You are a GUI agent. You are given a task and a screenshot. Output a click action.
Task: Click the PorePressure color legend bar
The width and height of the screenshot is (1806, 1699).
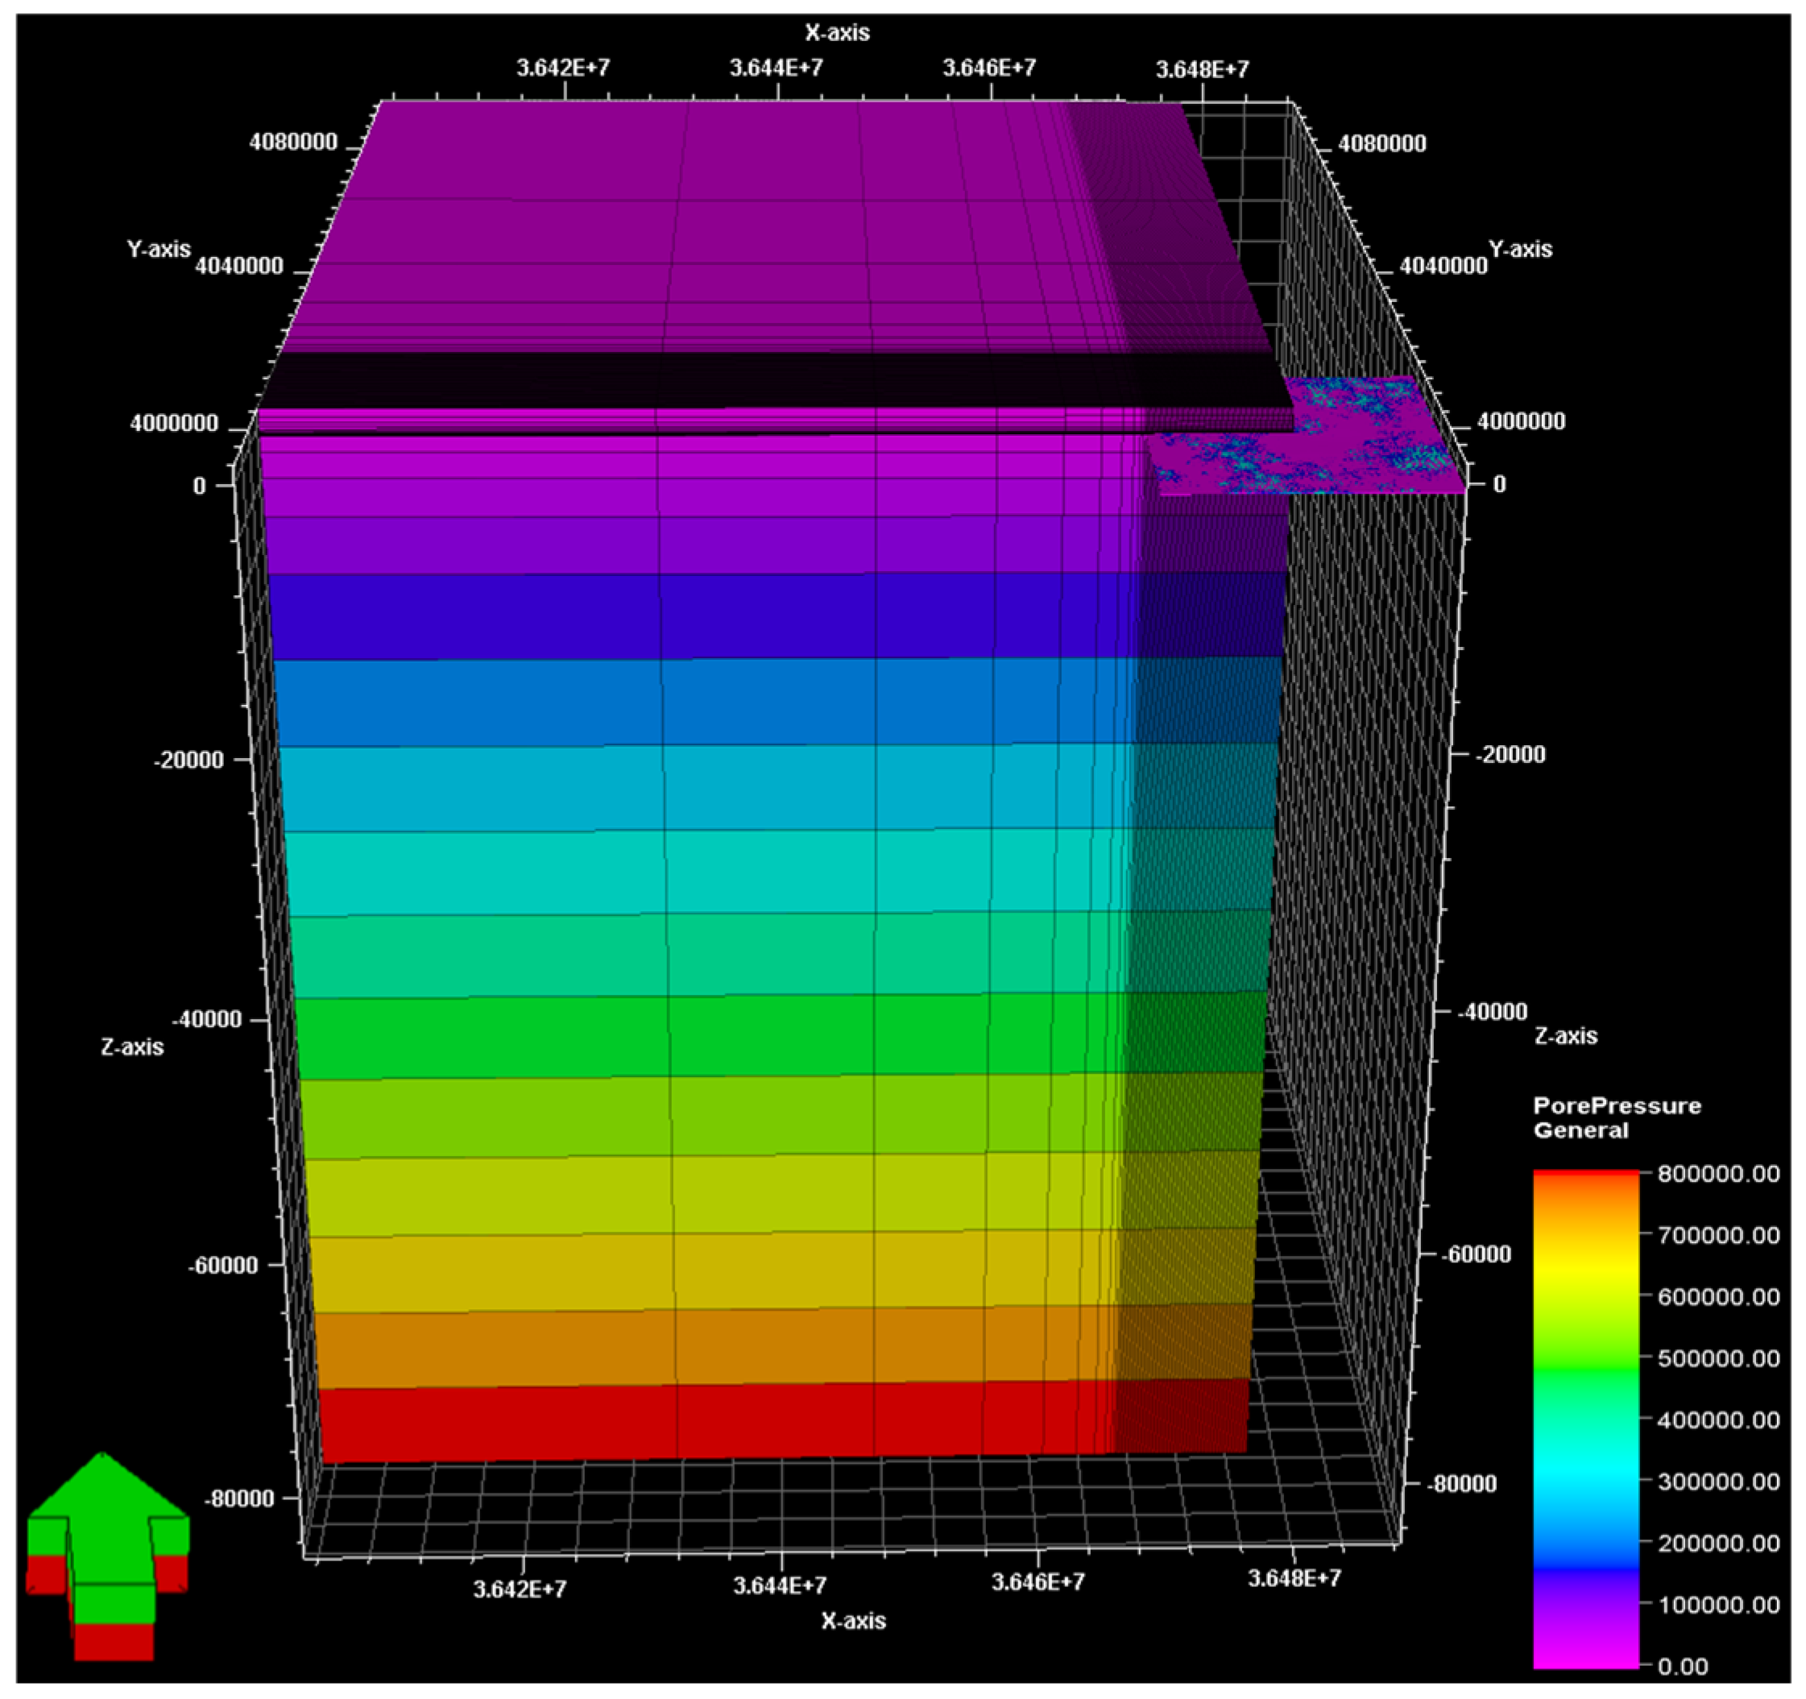point(1585,1419)
